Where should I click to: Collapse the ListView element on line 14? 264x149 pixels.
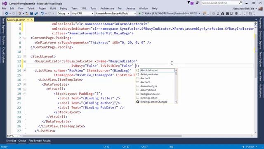[x=25, y=71]
